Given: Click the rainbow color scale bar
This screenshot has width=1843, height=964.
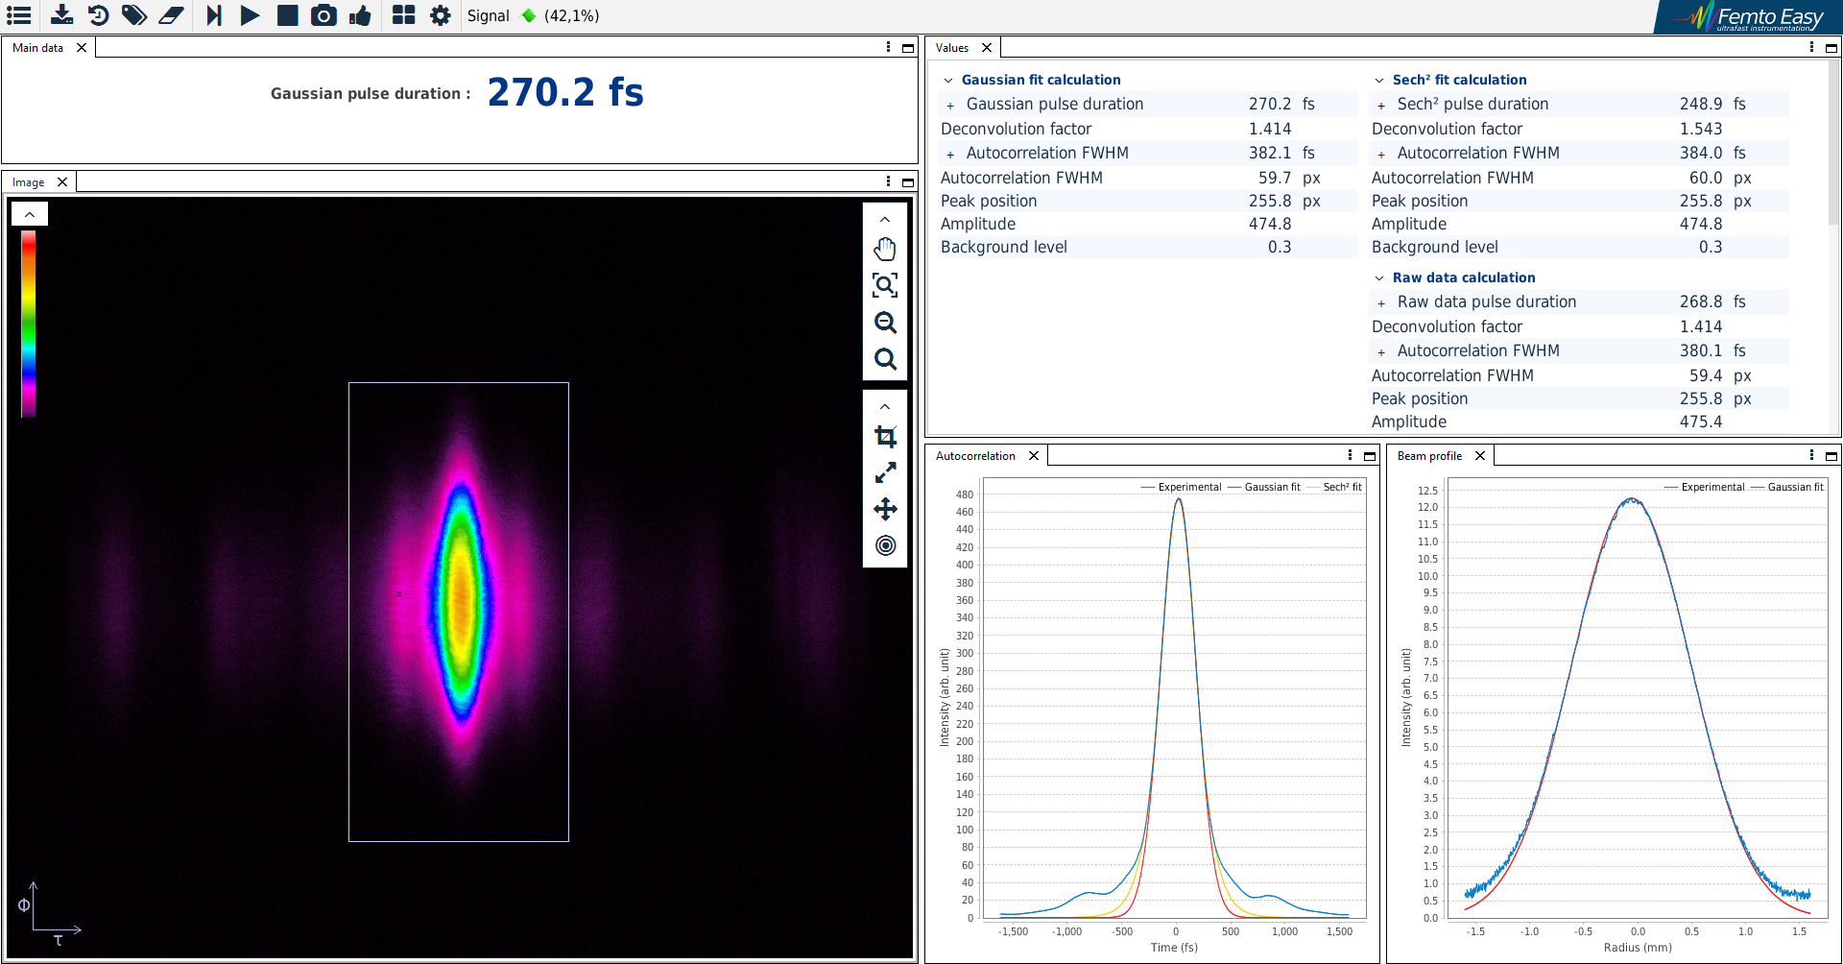Looking at the screenshot, I should [29, 324].
